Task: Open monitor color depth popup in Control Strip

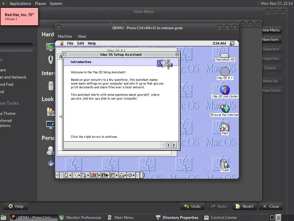Action: [105, 175]
